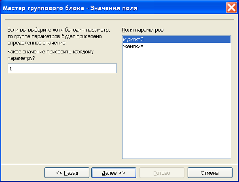Go back with the '<< Назад' button
Viewport: 239px width, 182px height.
(x=67, y=173)
